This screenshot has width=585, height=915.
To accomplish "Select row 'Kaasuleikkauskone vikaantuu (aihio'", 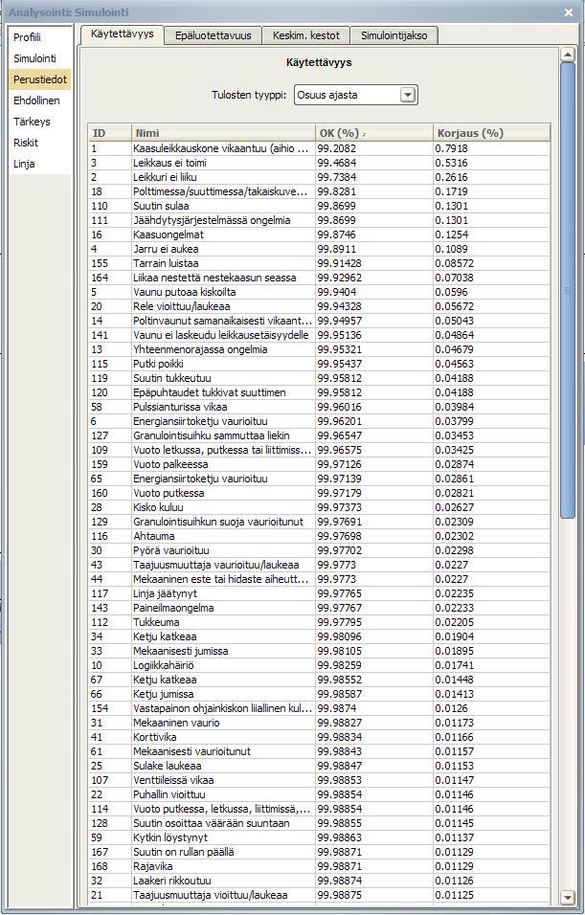I will point(320,148).
